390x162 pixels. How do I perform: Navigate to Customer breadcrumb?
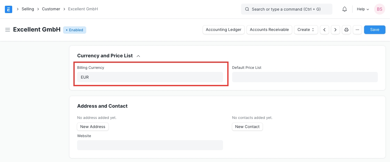51,9
